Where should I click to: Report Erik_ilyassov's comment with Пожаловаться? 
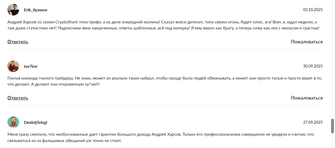pyautogui.click(x=307, y=42)
